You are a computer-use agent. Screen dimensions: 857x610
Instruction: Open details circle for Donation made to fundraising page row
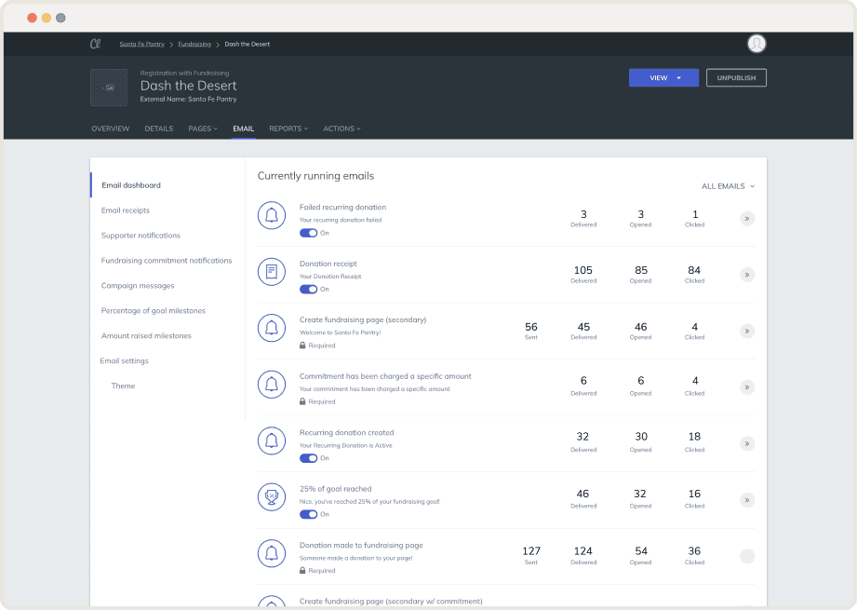pyautogui.click(x=747, y=556)
